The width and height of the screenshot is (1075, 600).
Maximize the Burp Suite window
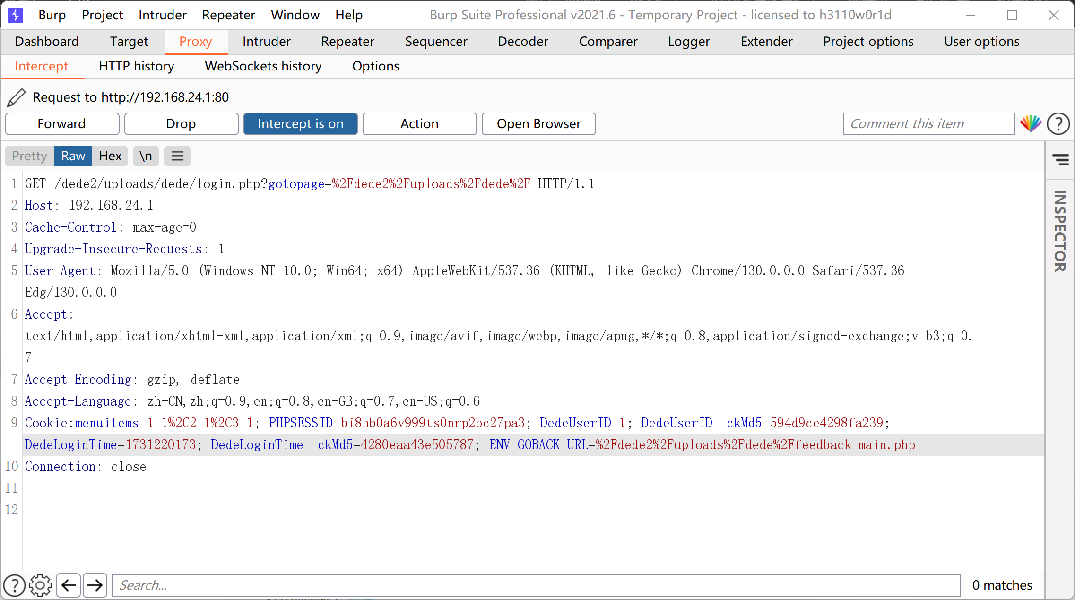(x=1012, y=15)
